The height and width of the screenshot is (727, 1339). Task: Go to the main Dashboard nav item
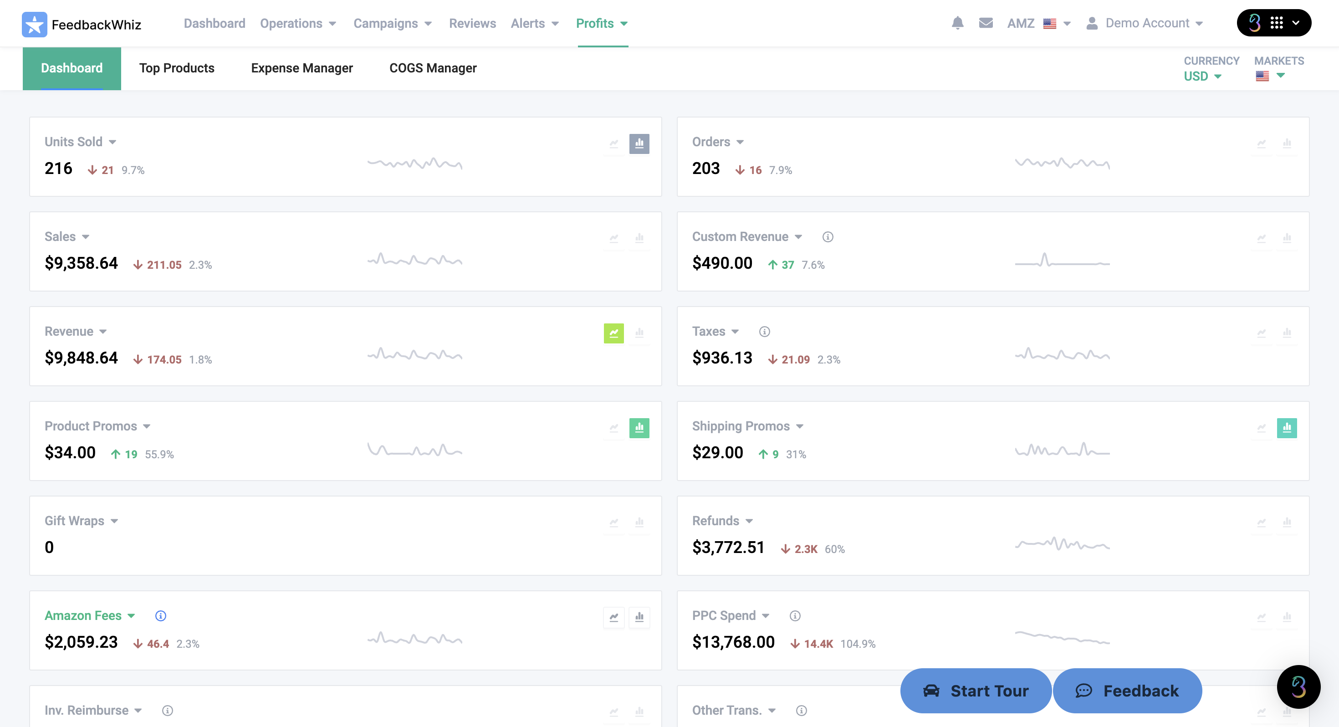(x=214, y=23)
